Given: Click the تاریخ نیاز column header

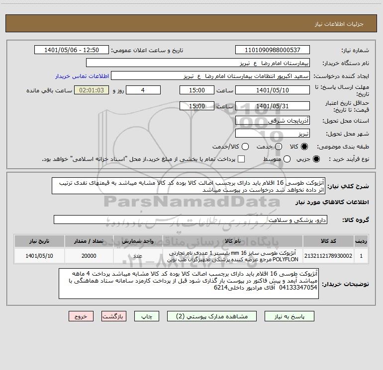Looking at the screenshot, I should point(39,241).
